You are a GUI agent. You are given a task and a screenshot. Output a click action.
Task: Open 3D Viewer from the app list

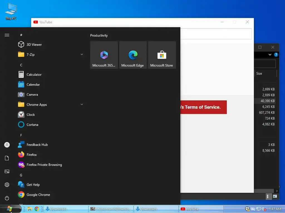click(x=51, y=44)
